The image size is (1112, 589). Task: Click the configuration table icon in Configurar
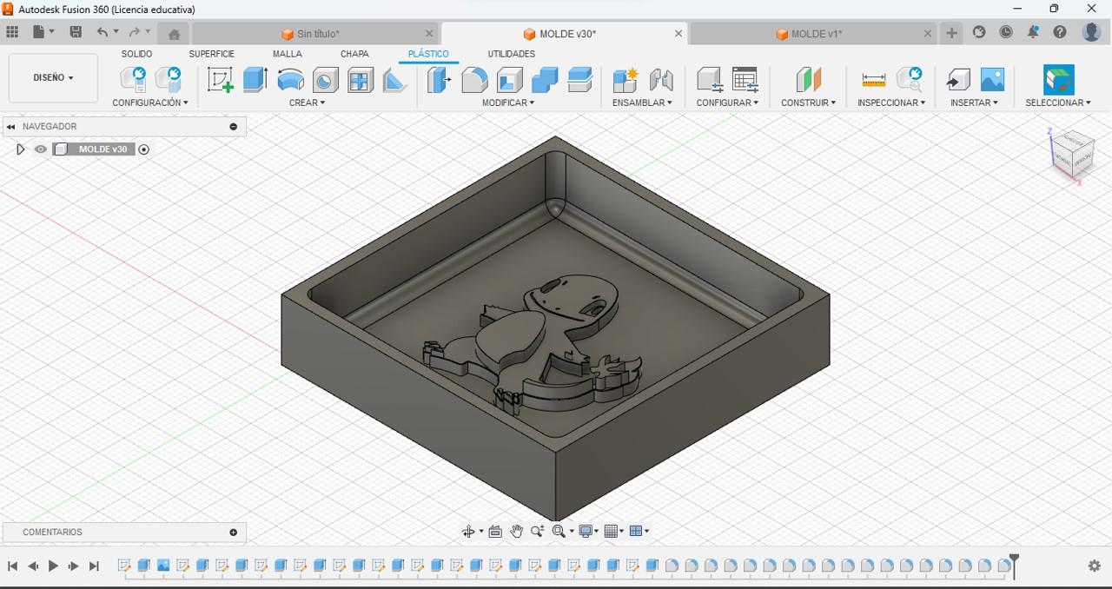pos(745,80)
